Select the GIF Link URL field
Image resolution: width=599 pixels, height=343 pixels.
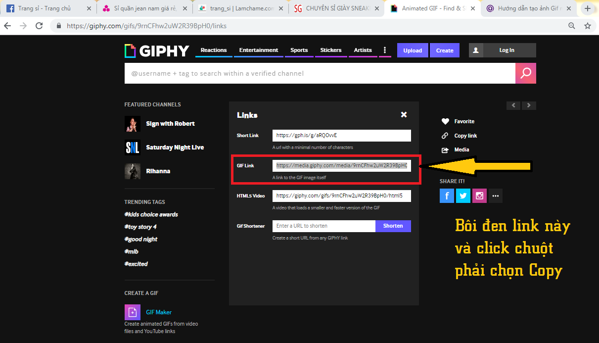pyautogui.click(x=341, y=166)
